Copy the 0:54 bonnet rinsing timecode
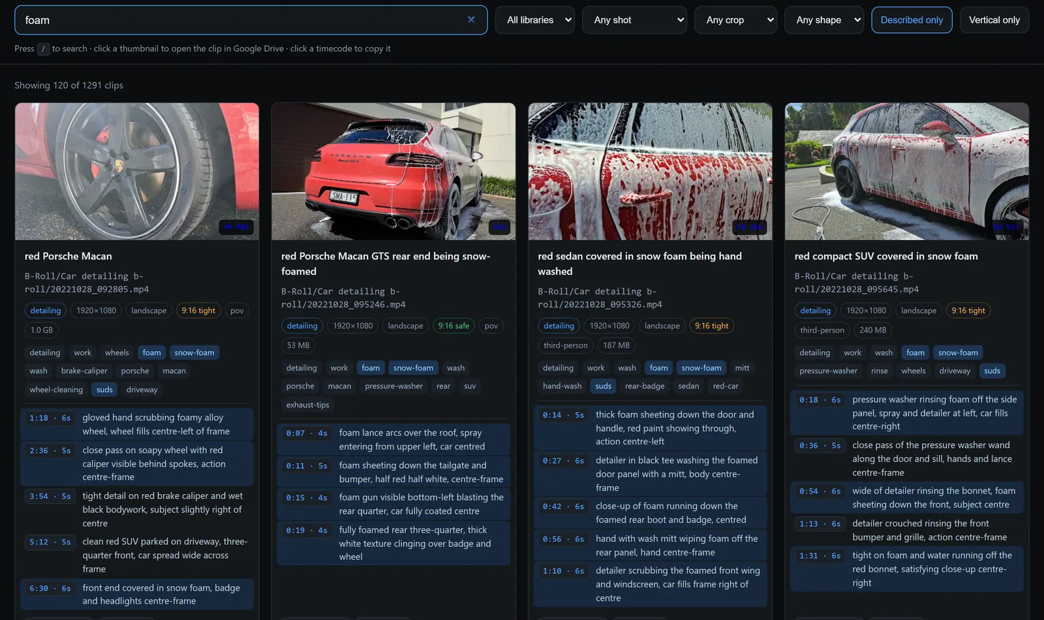The width and height of the screenshot is (1044, 620). coord(820,491)
